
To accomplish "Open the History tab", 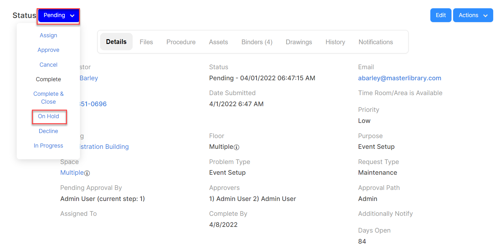I will click(x=335, y=42).
